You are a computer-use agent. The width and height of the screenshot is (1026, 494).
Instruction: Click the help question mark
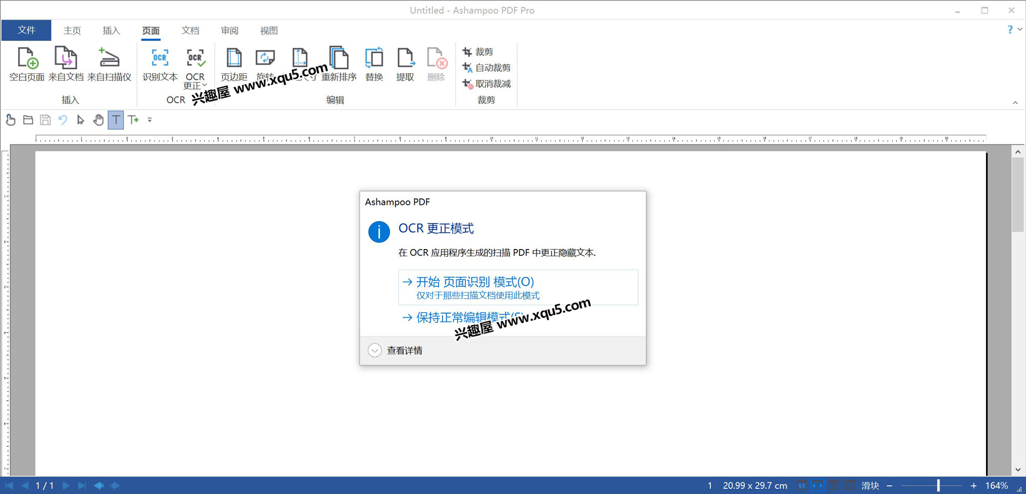(1010, 29)
